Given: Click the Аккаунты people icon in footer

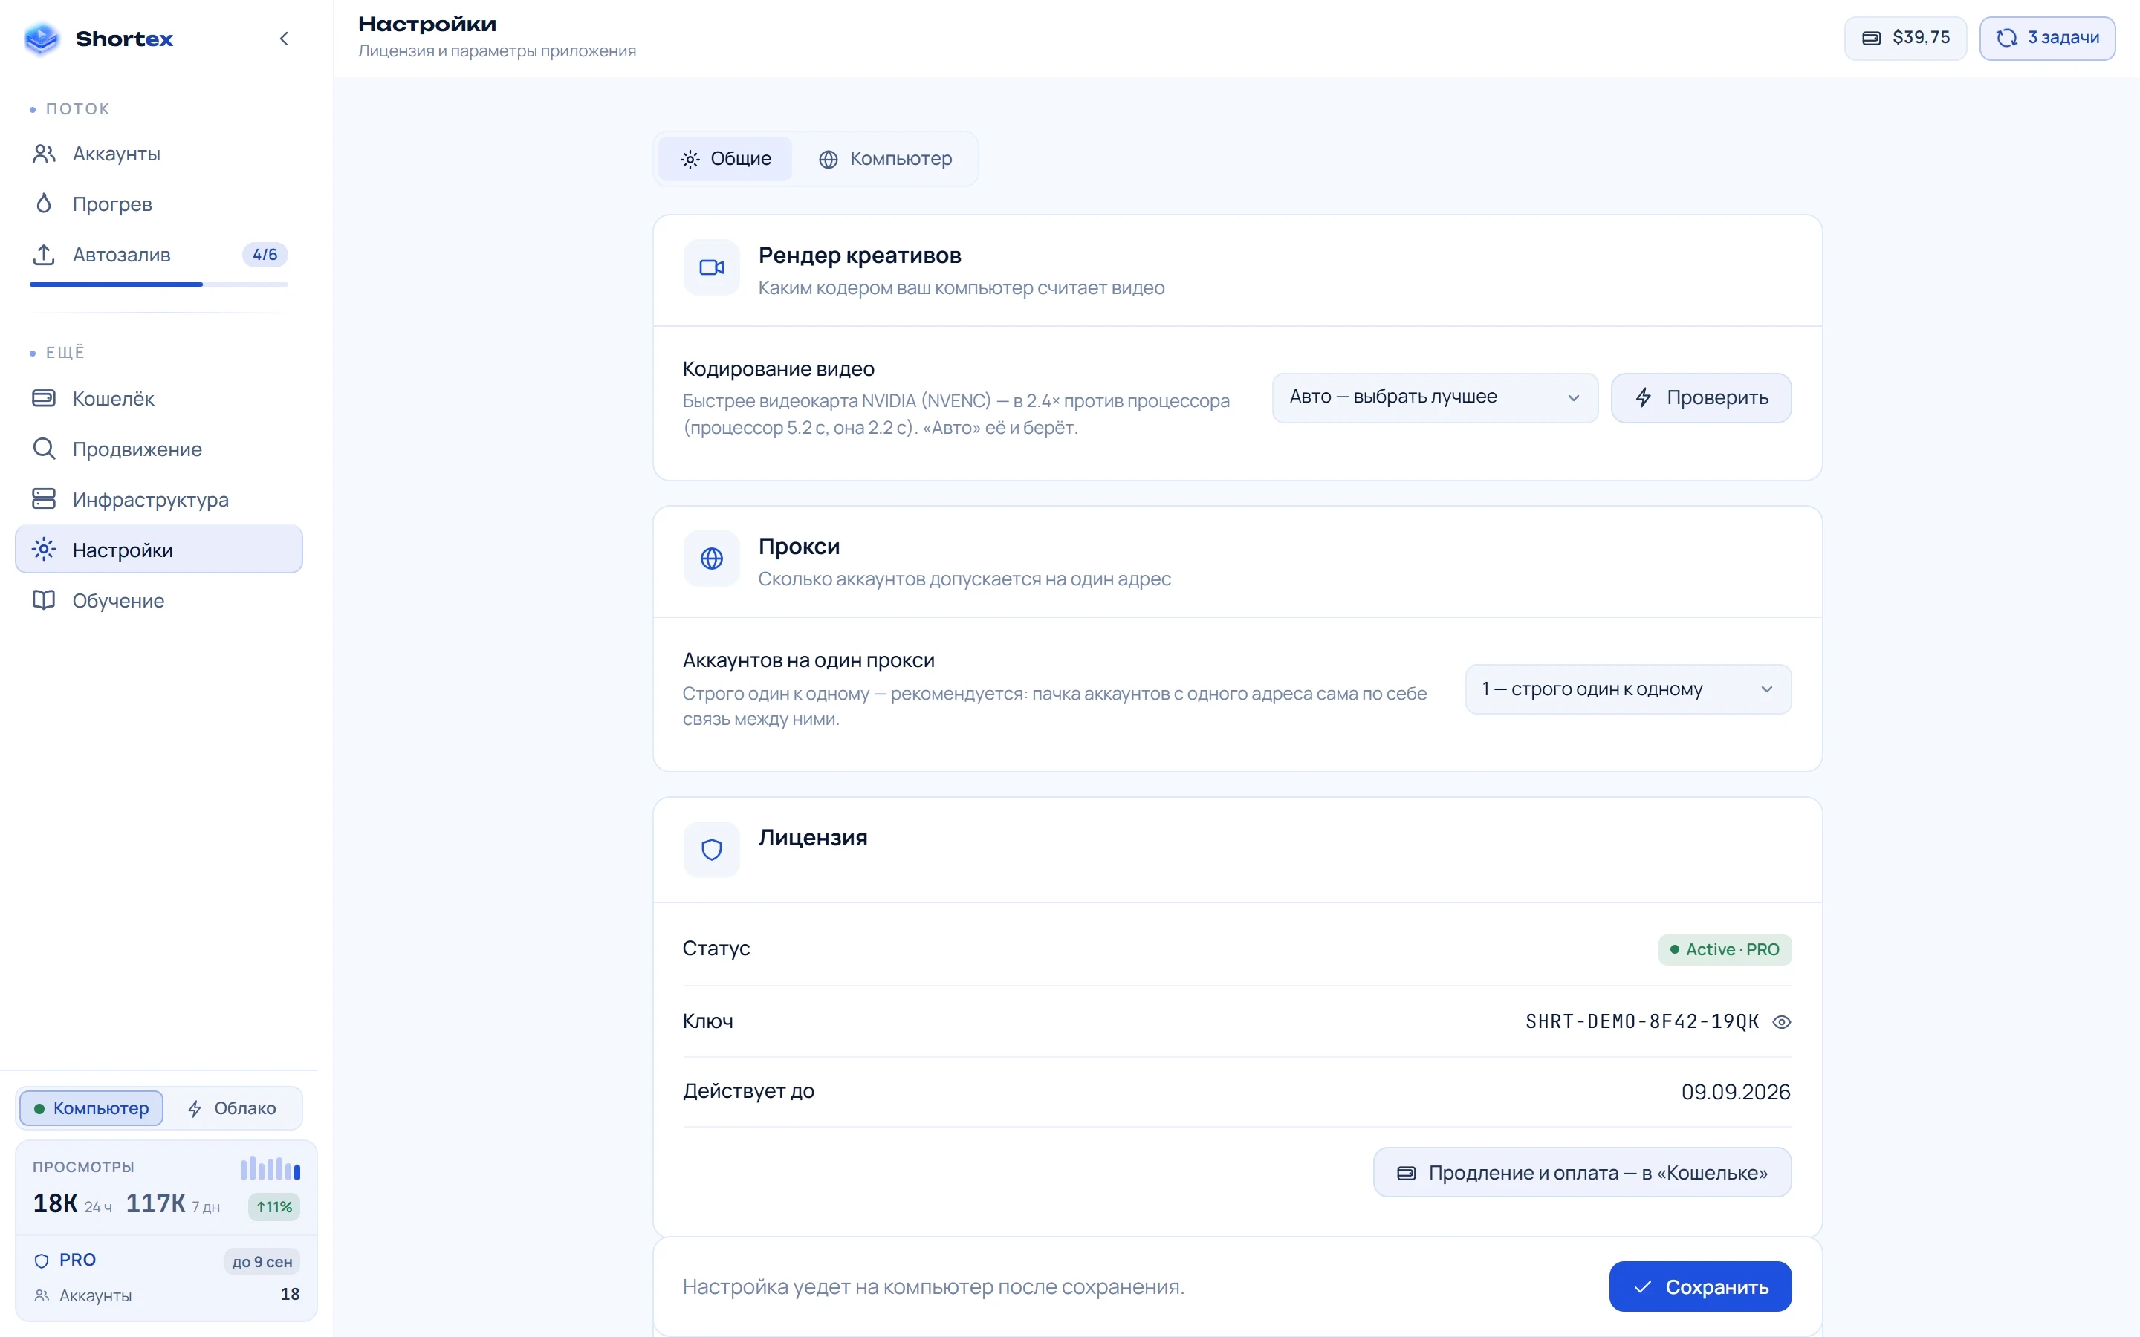Looking at the screenshot, I should 42,1295.
